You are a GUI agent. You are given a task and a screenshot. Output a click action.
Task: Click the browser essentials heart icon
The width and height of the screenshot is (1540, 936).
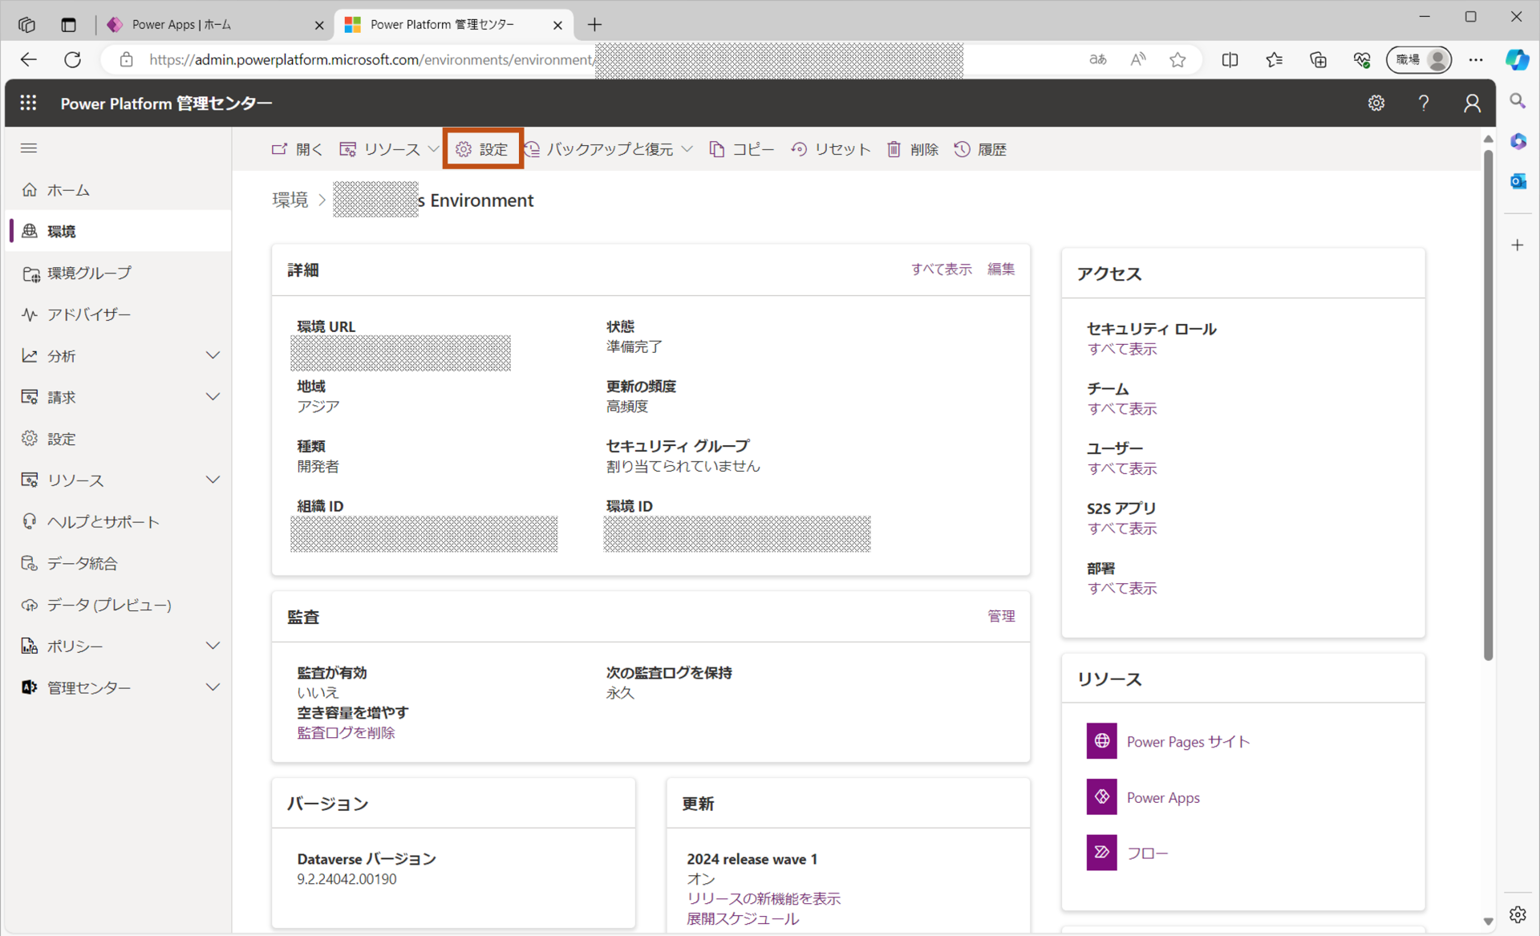tap(1361, 59)
